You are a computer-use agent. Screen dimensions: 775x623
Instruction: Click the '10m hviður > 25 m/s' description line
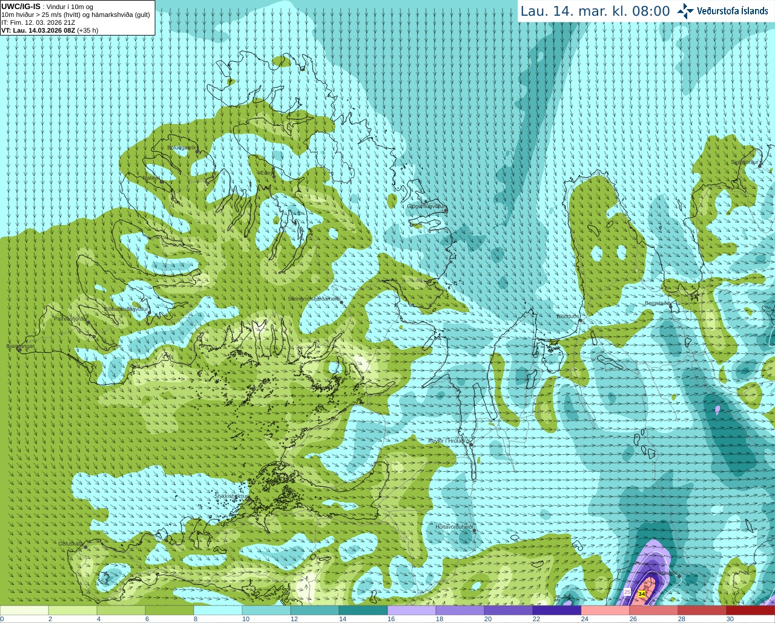point(76,15)
